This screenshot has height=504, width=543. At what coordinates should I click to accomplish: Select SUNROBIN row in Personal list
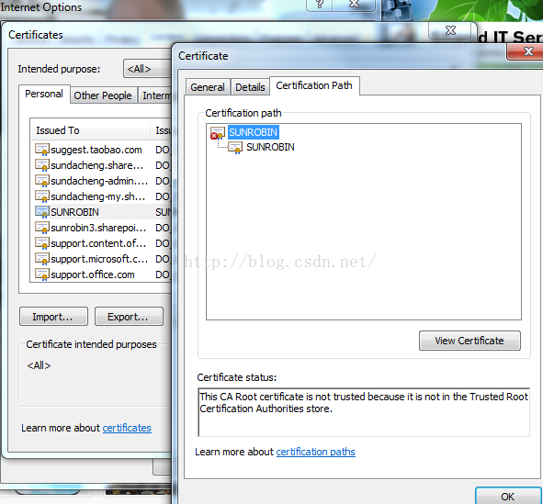(102, 212)
